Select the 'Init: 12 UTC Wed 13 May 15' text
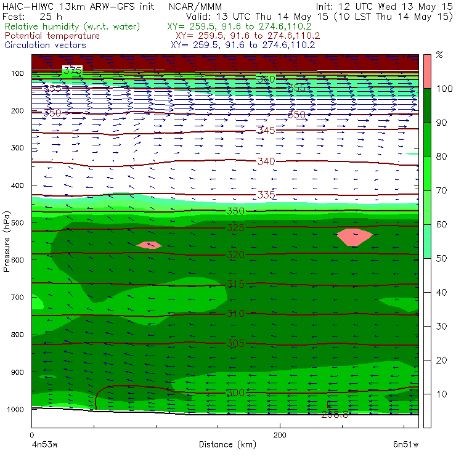This screenshot has height=456, width=456. (x=384, y=7)
